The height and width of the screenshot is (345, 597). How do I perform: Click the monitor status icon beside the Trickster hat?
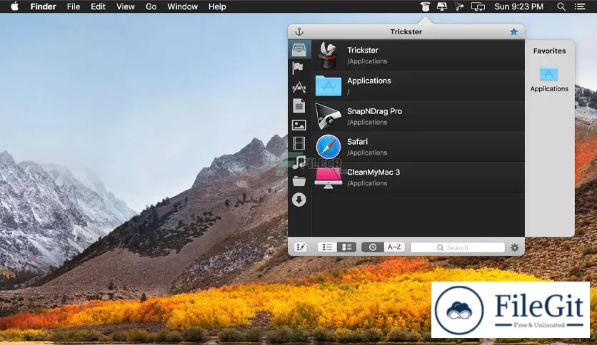[x=442, y=6]
